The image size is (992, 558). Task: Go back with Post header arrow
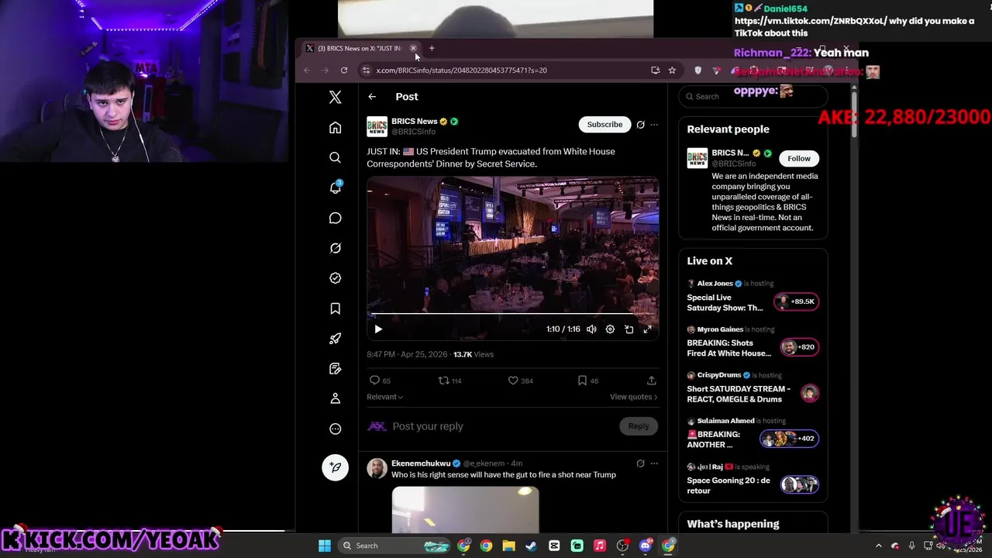coord(372,97)
